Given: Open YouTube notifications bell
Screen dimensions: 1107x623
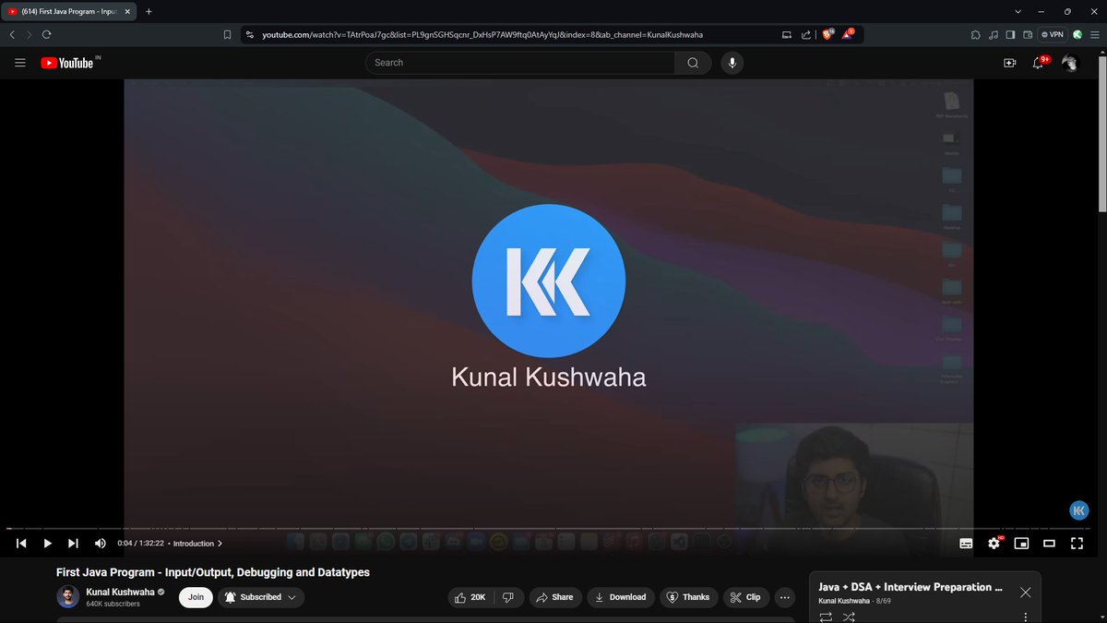Looking at the screenshot, I should click(1039, 63).
